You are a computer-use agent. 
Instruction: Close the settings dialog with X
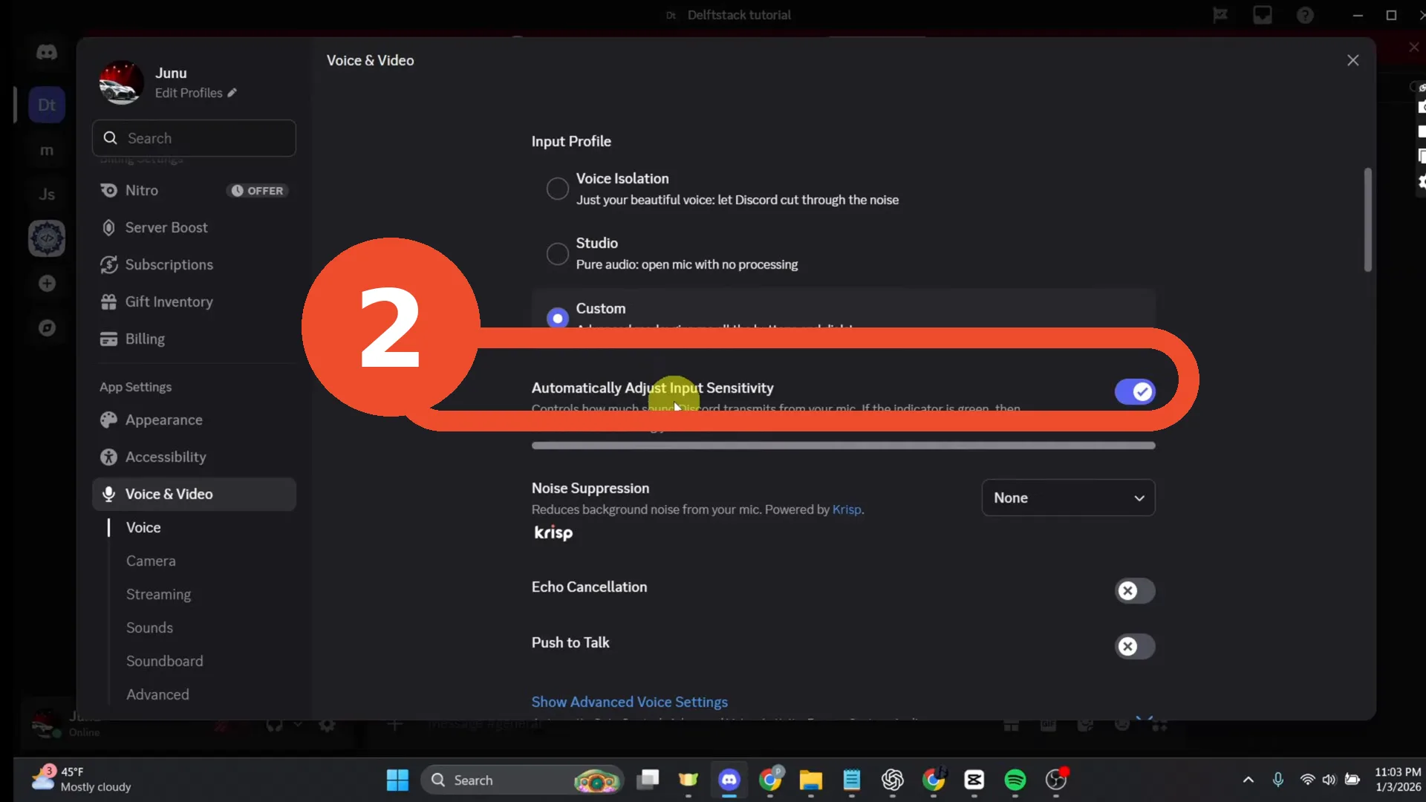1352,60
